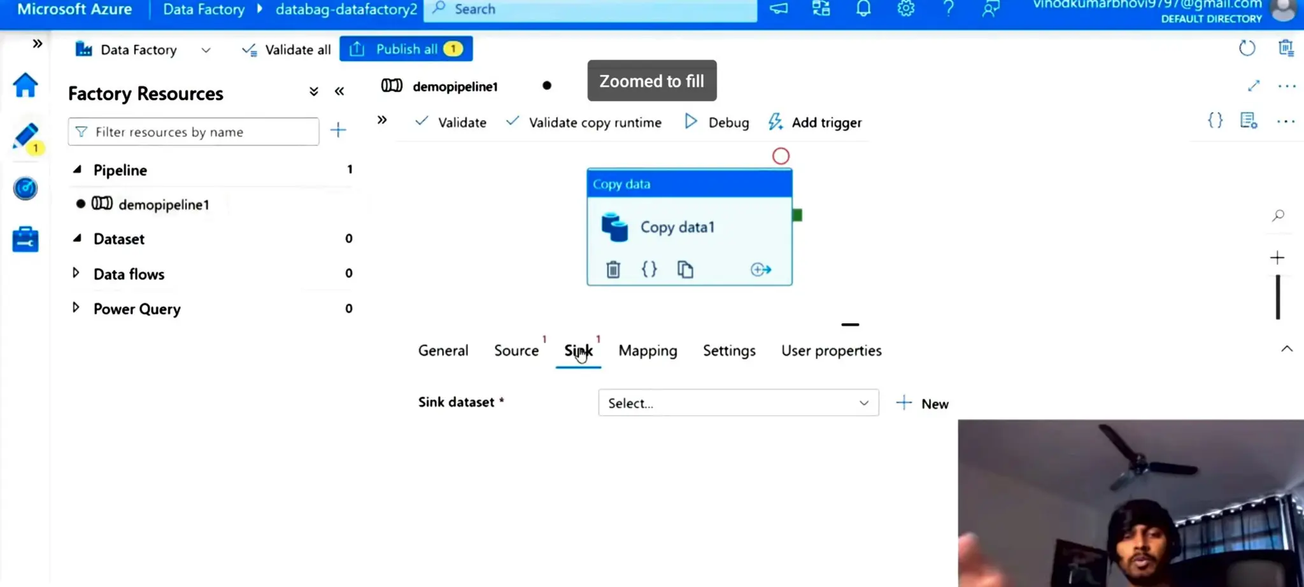Image resolution: width=1304 pixels, height=587 pixels.
Task: Open user account avatar
Action: 1283,10
